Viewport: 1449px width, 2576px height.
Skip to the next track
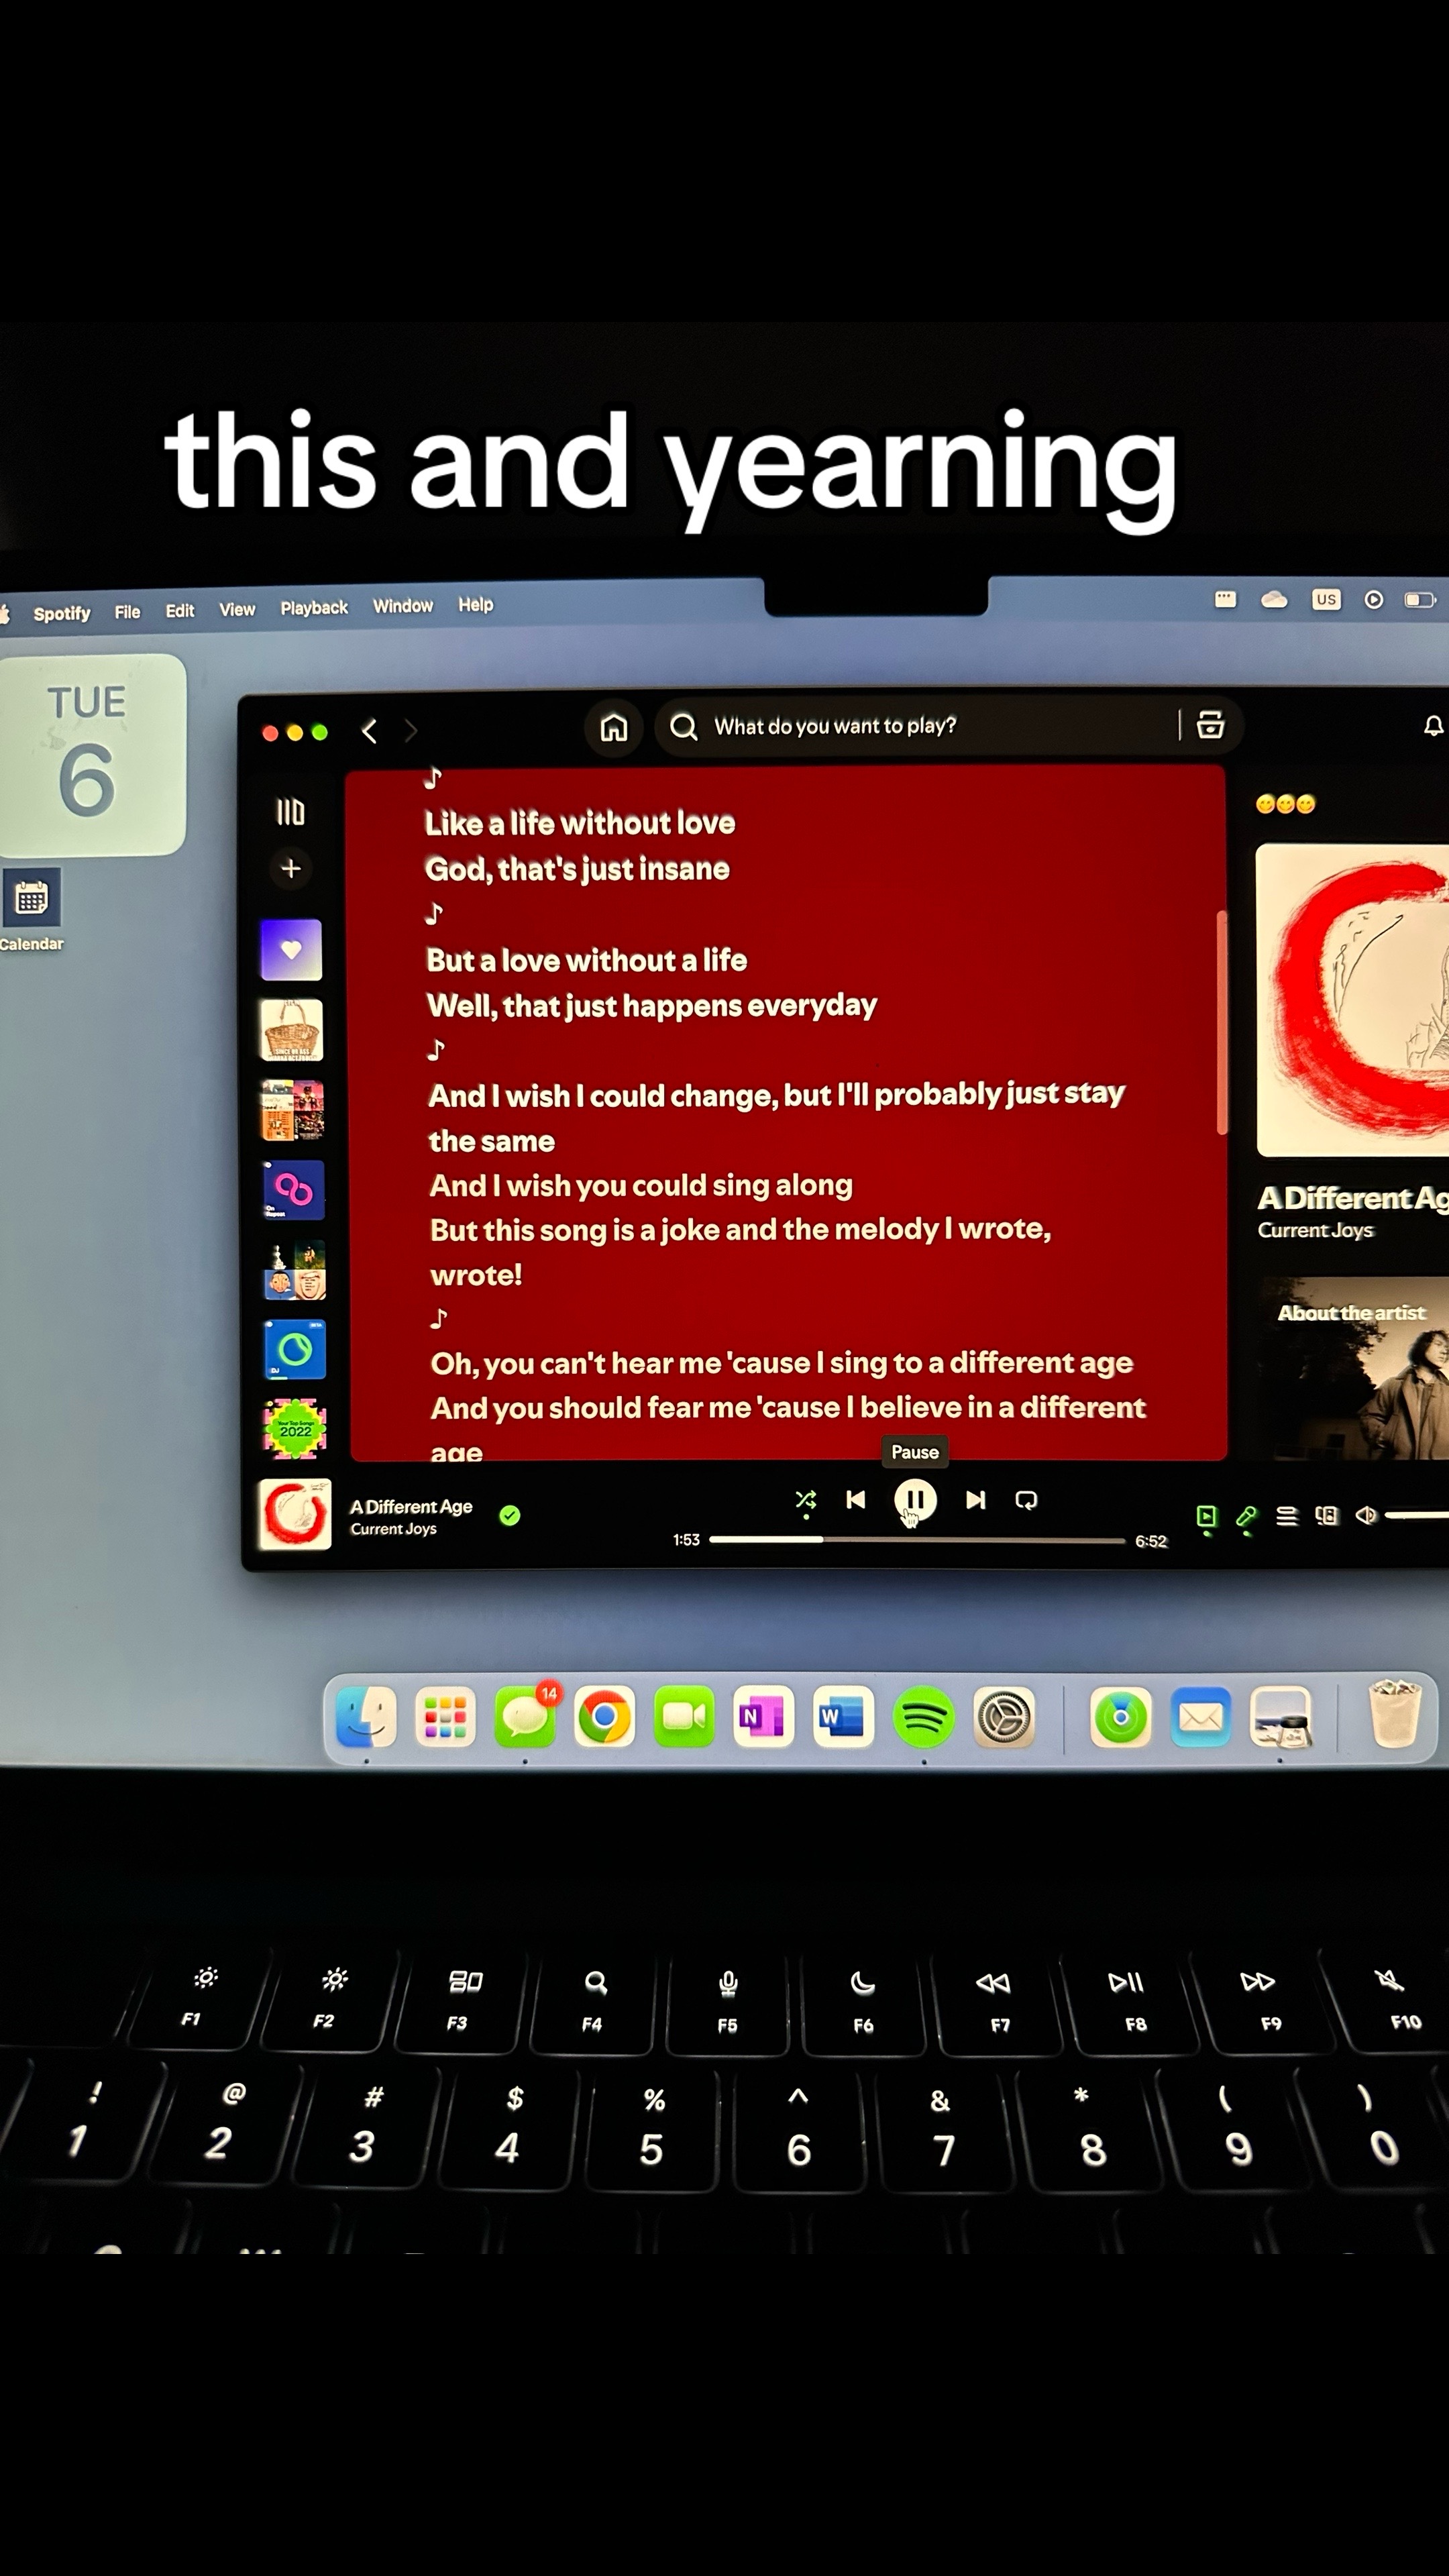coord(975,1500)
